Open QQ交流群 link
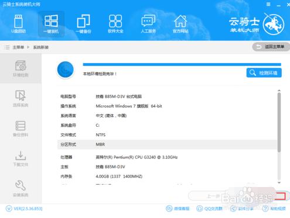Viewport: 290px width, 218px height. 209,209
